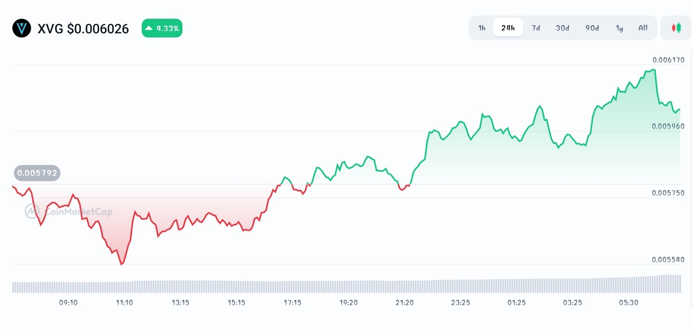Screen dimensions: 693x329
Task: Click the Verge XVG coin logo
Action: tap(21, 28)
